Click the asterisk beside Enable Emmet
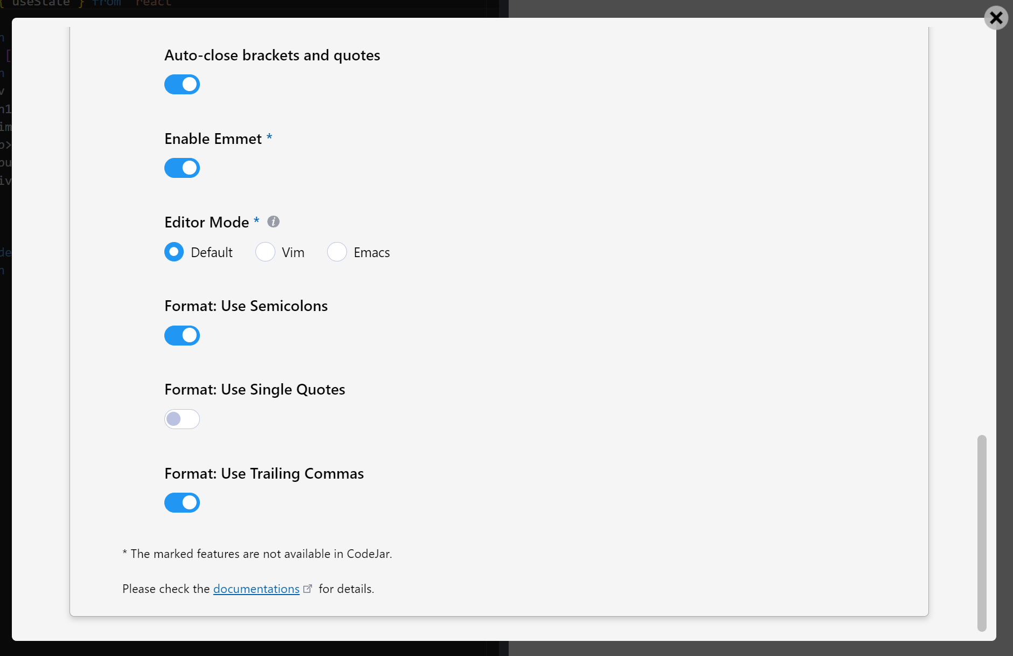The width and height of the screenshot is (1013, 656). click(269, 138)
